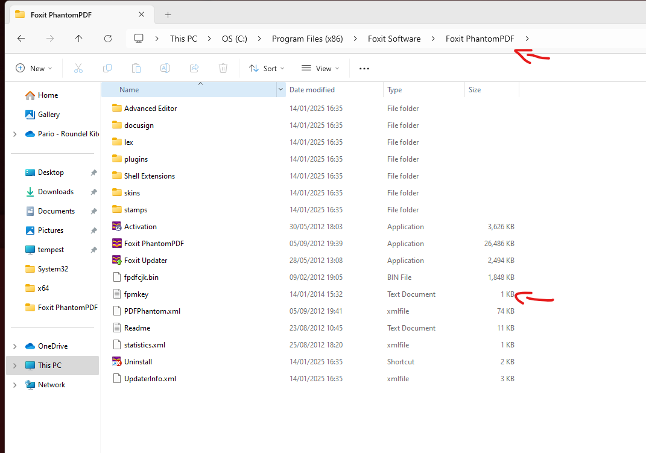Image resolution: width=646 pixels, height=453 pixels.
Task: Sort by Name column header
Action: click(189, 89)
